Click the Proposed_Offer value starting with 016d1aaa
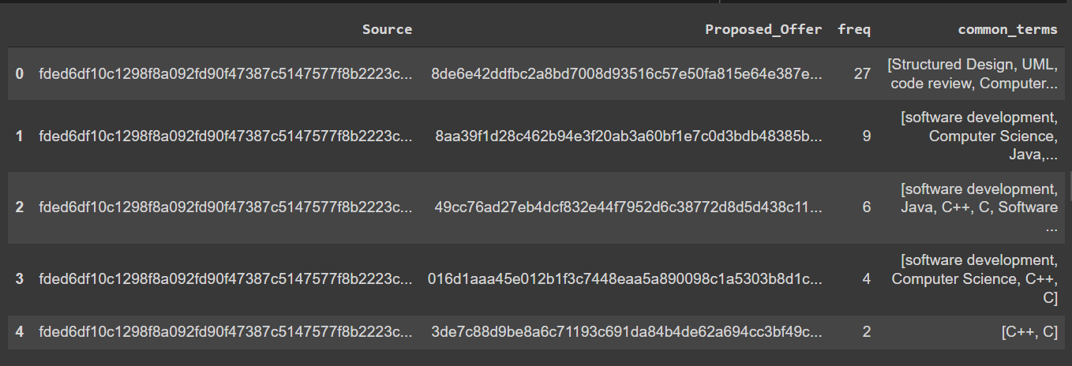The height and width of the screenshot is (366, 1072). coord(625,278)
